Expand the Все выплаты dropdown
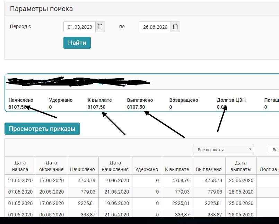This screenshot has height=224, width=279. click(x=224, y=150)
